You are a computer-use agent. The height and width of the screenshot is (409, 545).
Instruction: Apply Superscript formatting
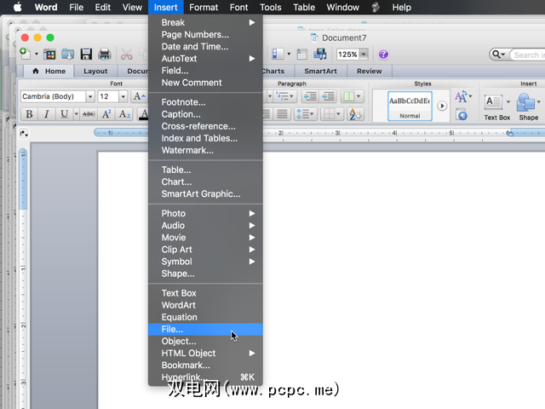click(106, 113)
